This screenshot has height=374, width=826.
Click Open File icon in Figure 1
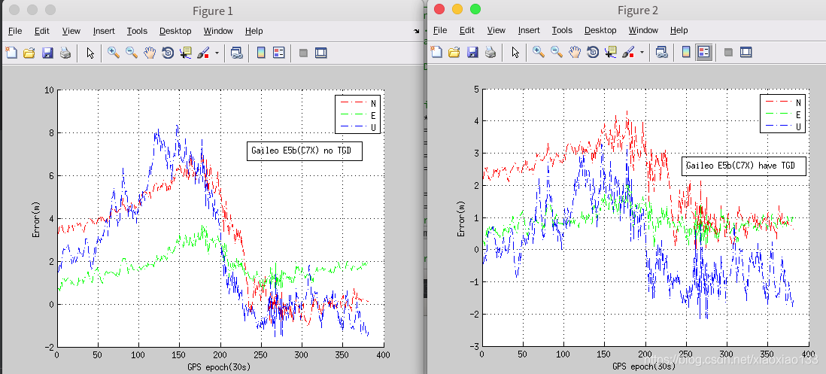coord(29,52)
